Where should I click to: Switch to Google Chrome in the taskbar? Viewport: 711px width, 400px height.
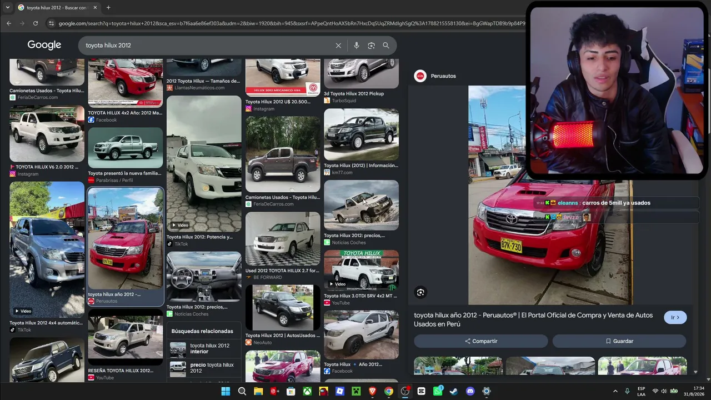pyautogui.click(x=389, y=391)
